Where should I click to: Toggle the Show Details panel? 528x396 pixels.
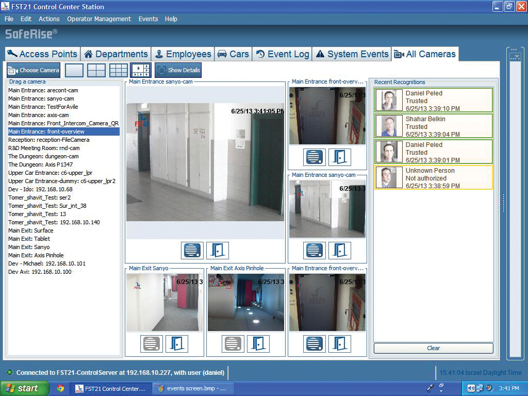[178, 70]
